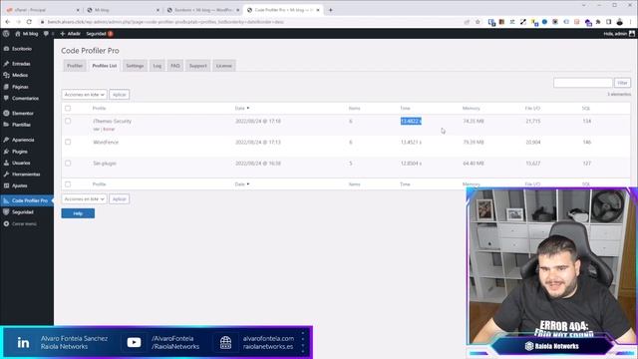This screenshot has width=638, height=359.
Task: Open Comentarios via its sidebar bubble icon
Action: 6,98
